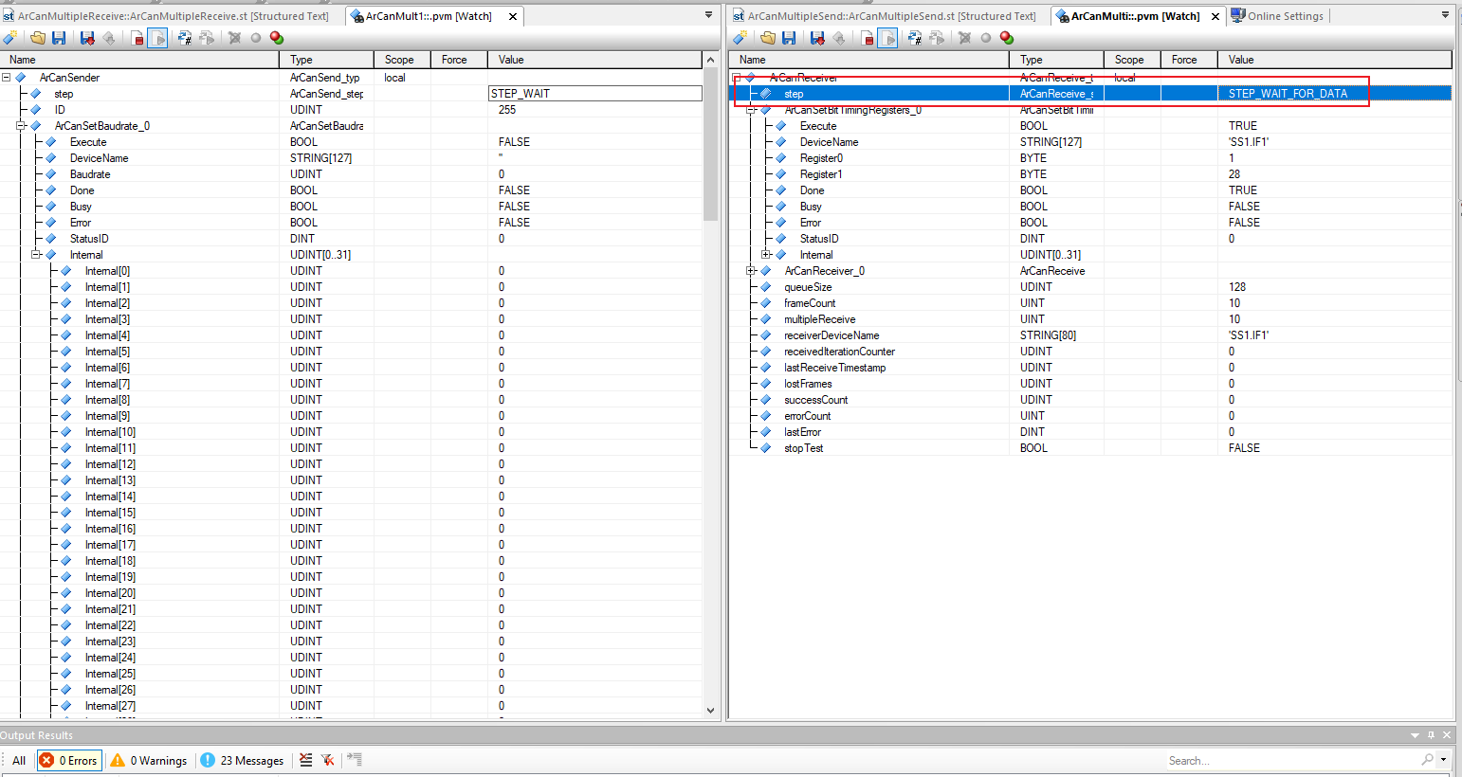Viewport: 1462px width, 777px height.
Task: Toggle the 0 Warnings filter button
Action: [x=149, y=760]
